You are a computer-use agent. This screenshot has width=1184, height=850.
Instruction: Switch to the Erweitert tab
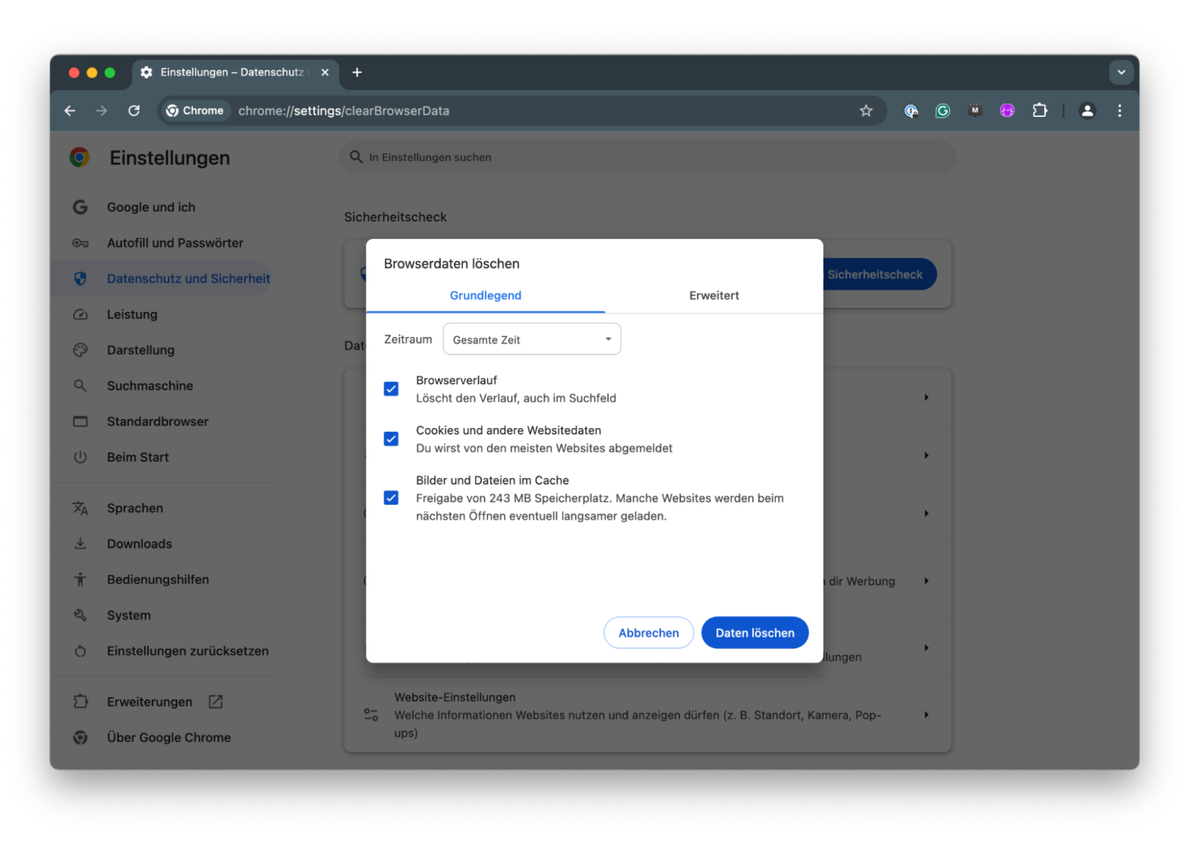(x=714, y=295)
